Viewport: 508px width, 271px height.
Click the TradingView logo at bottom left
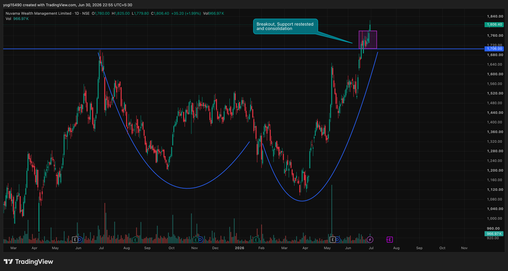pyautogui.click(x=28, y=262)
